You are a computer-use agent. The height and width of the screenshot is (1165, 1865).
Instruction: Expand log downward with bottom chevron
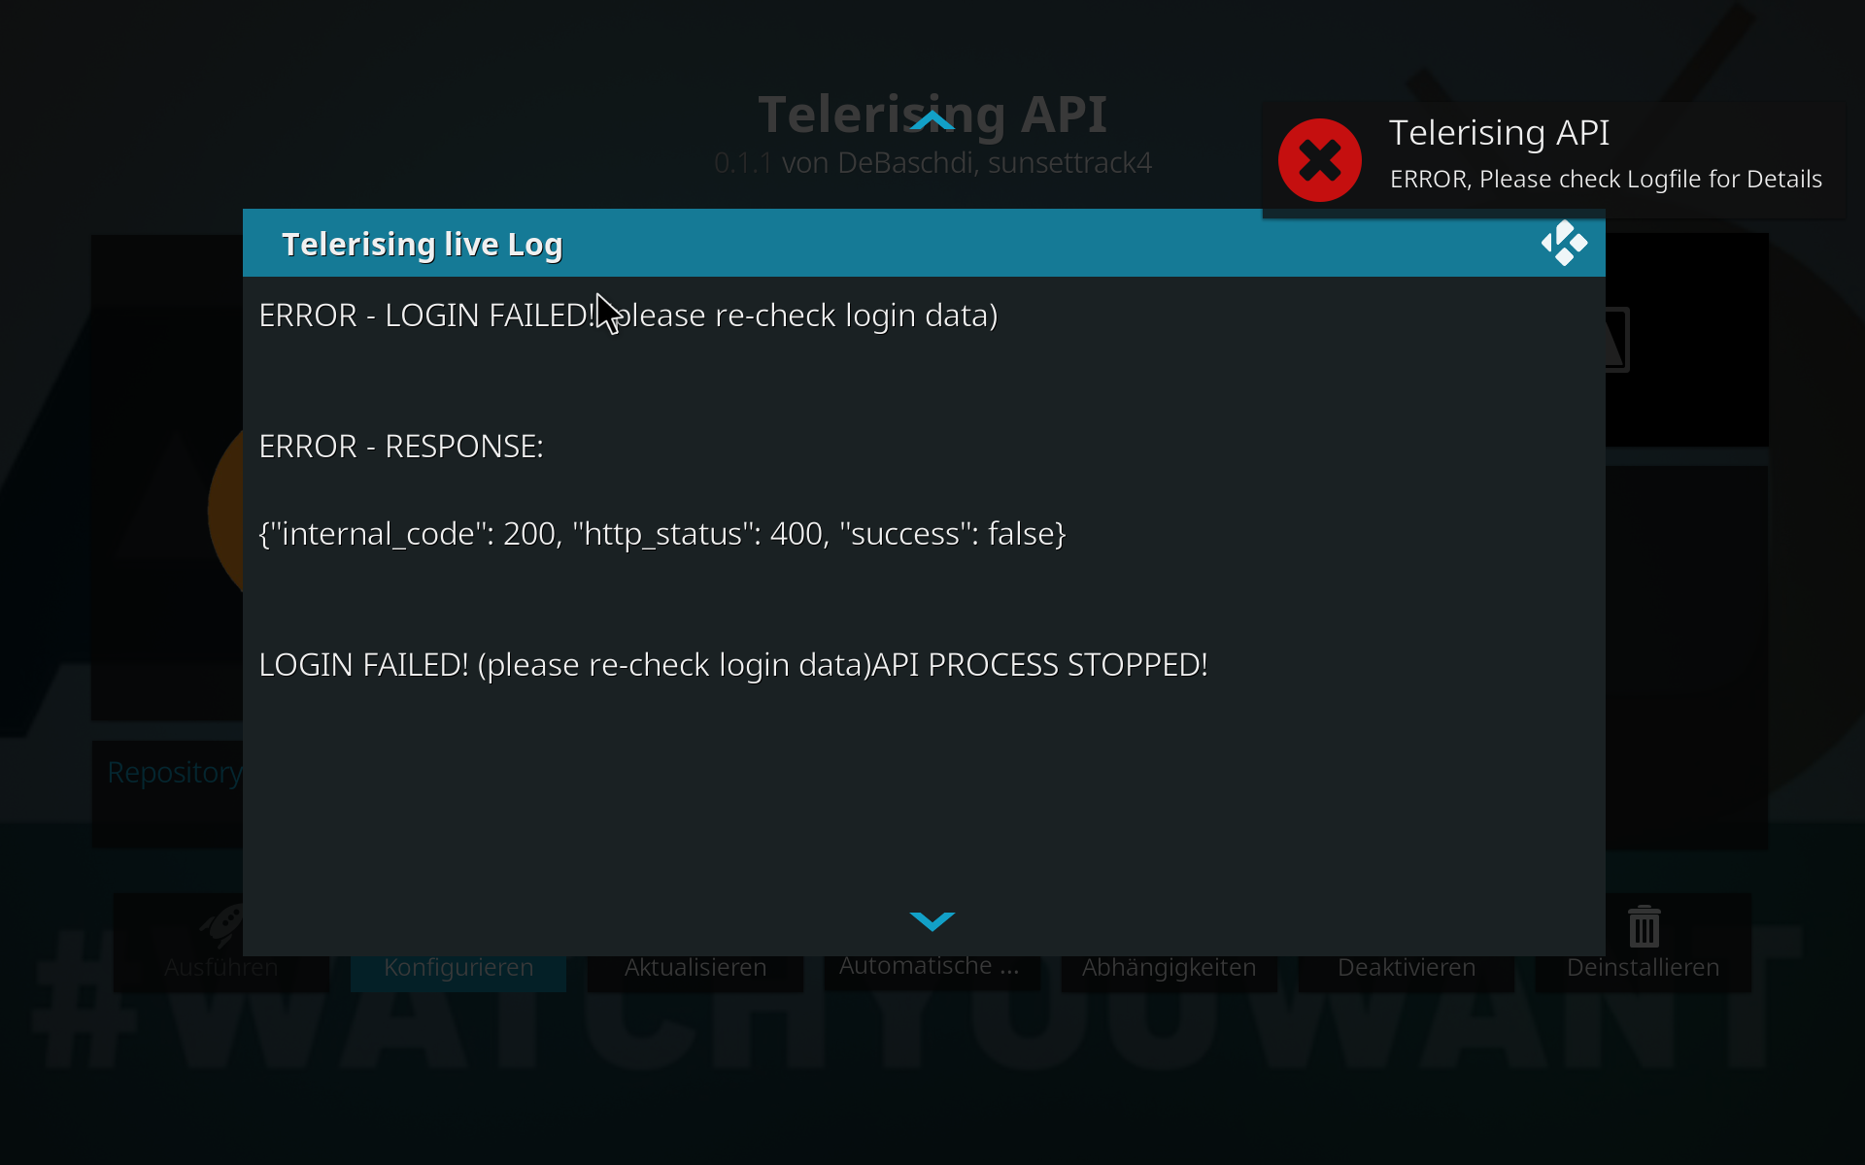click(x=932, y=920)
